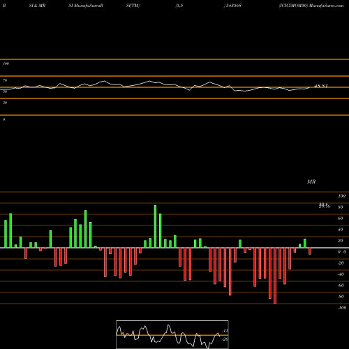Click the 'SI MunafaSutraR' header label
Screen dimensions: 349x349
coord(86,6)
